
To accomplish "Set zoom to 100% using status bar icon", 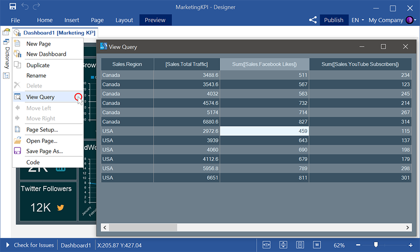I will (317, 245).
